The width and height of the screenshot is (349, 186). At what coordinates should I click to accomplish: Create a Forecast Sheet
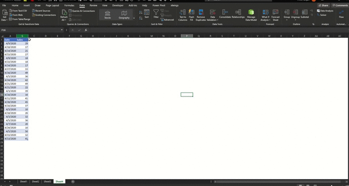pos(276,15)
